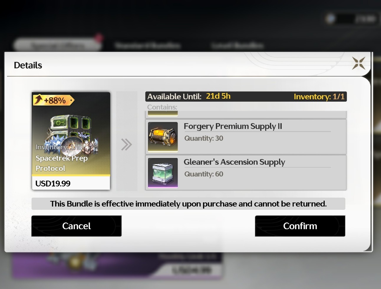The height and width of the screenshot is (289, 381).
Task: Select the Gleaner's Ascension Supply row
Action: point(246,173)
